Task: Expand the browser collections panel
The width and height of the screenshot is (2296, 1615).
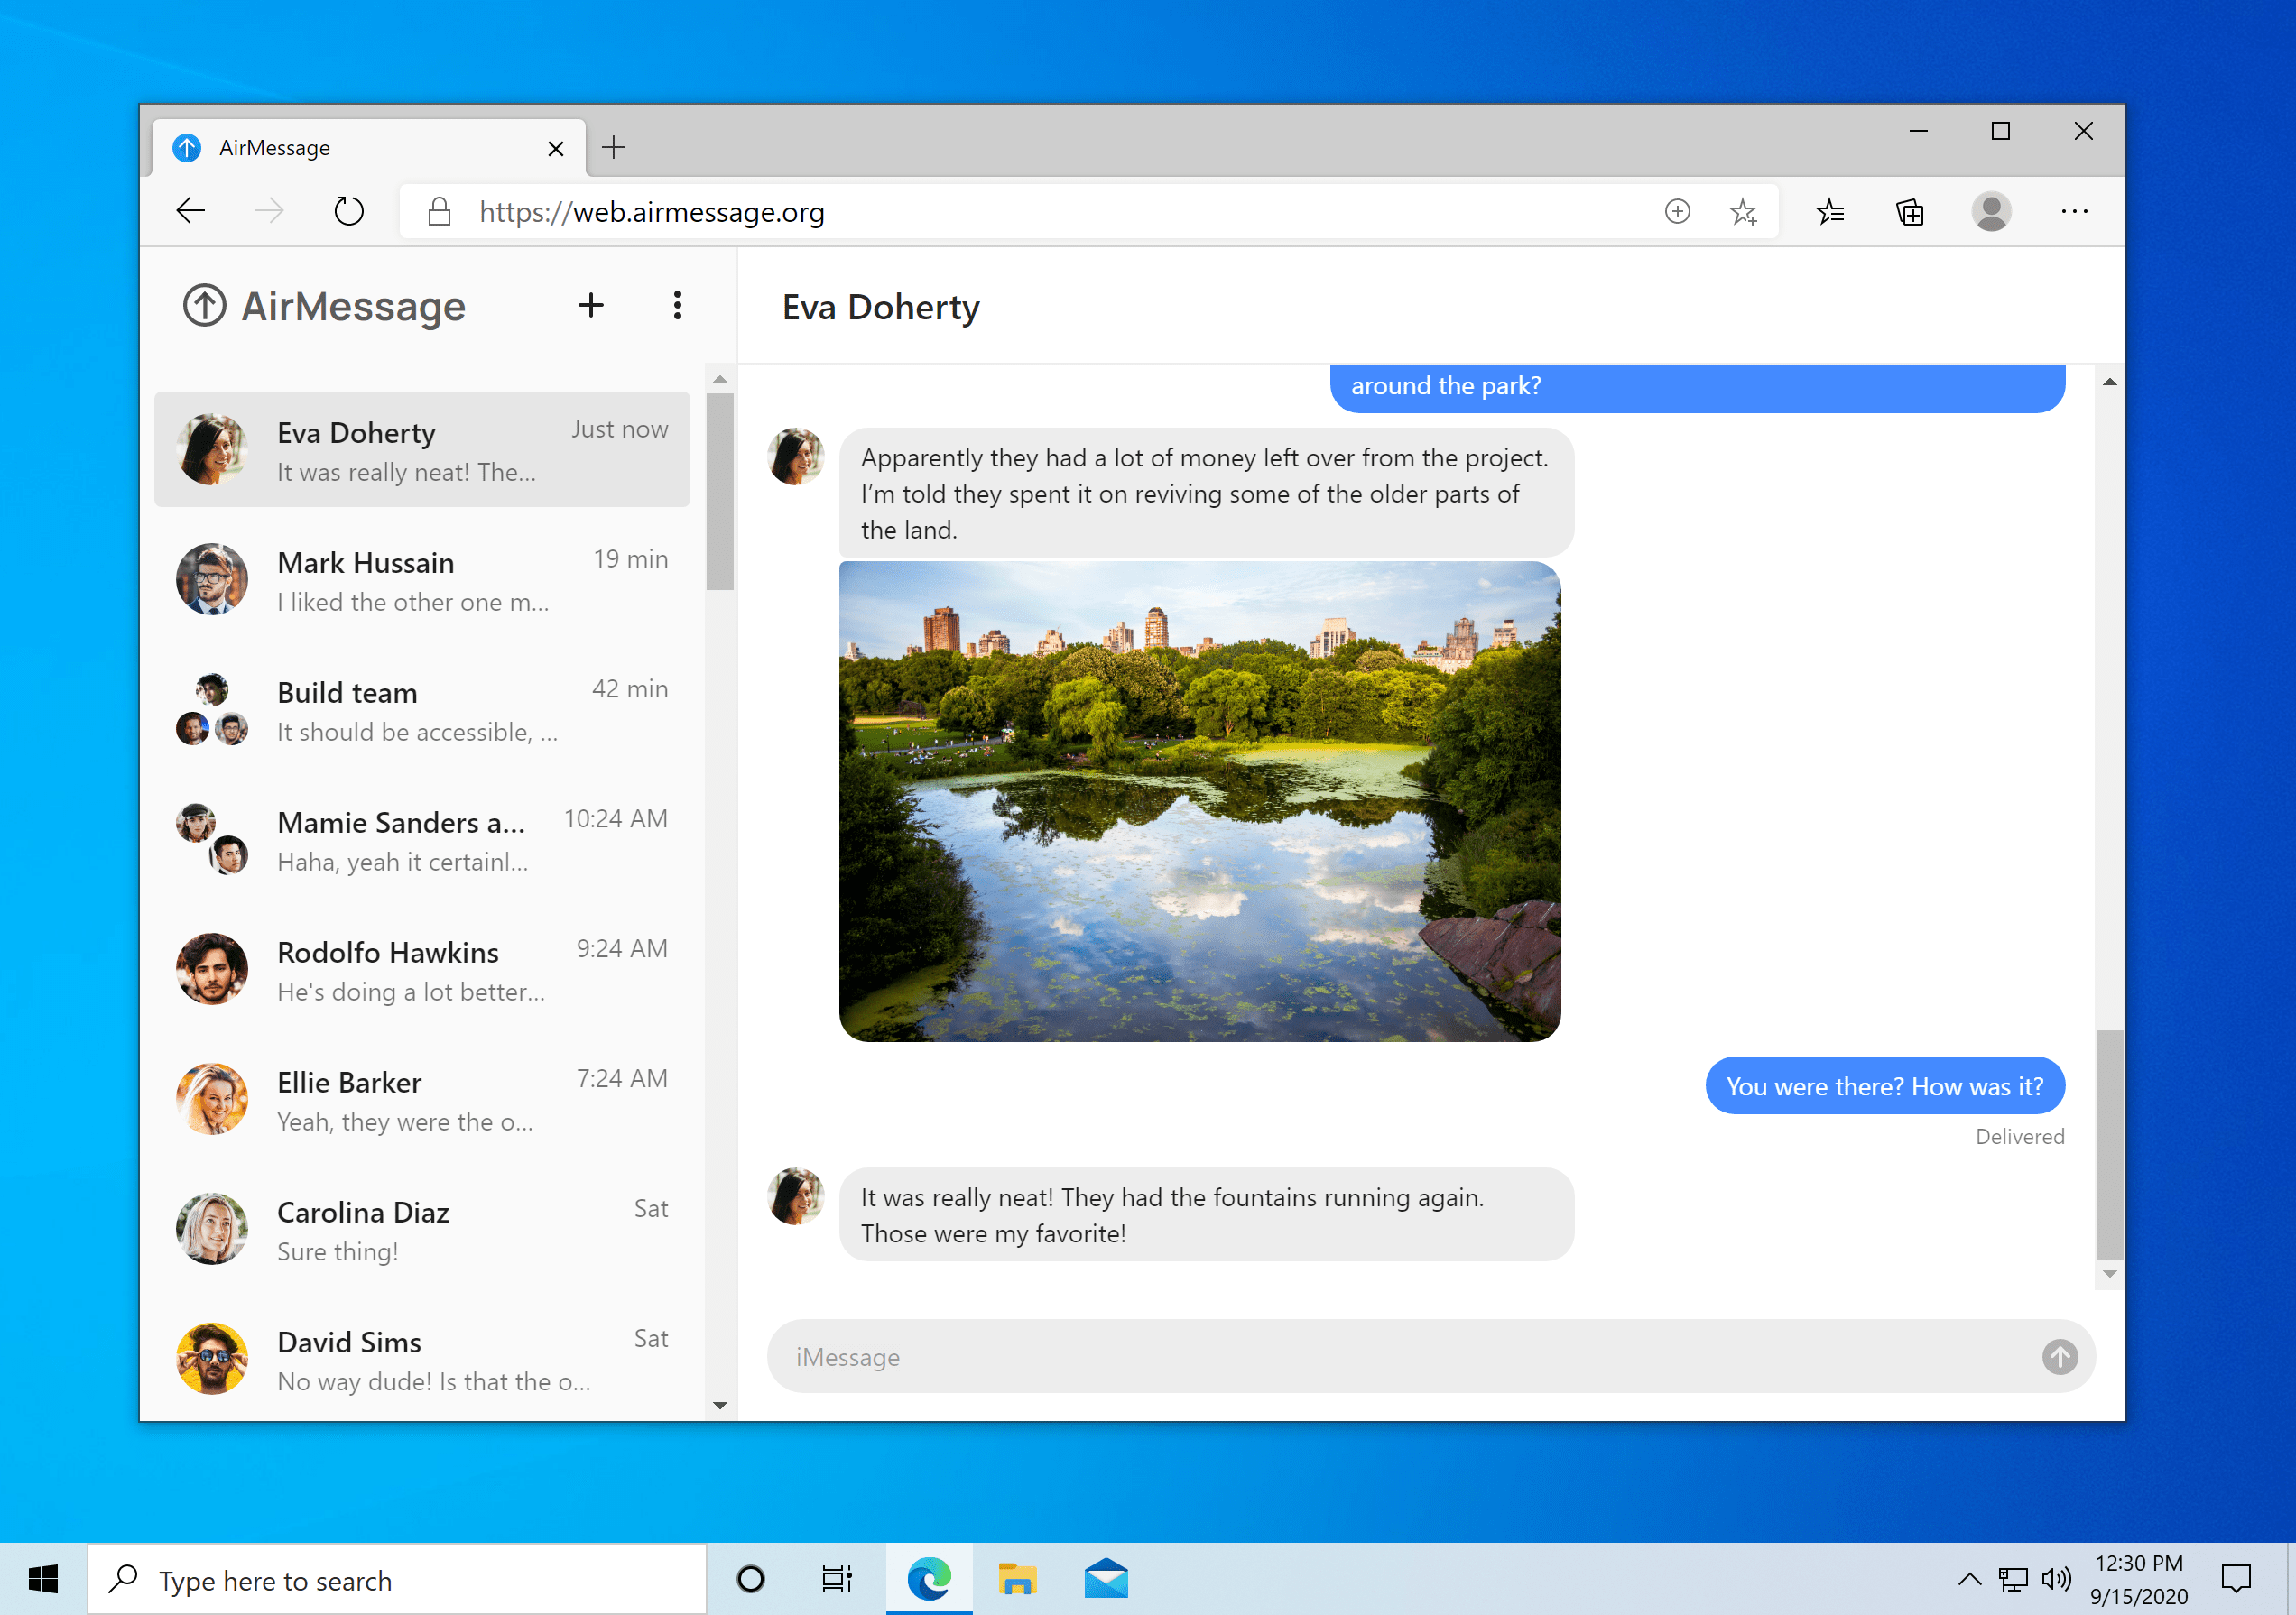Action: click(x=1910, y=213)
